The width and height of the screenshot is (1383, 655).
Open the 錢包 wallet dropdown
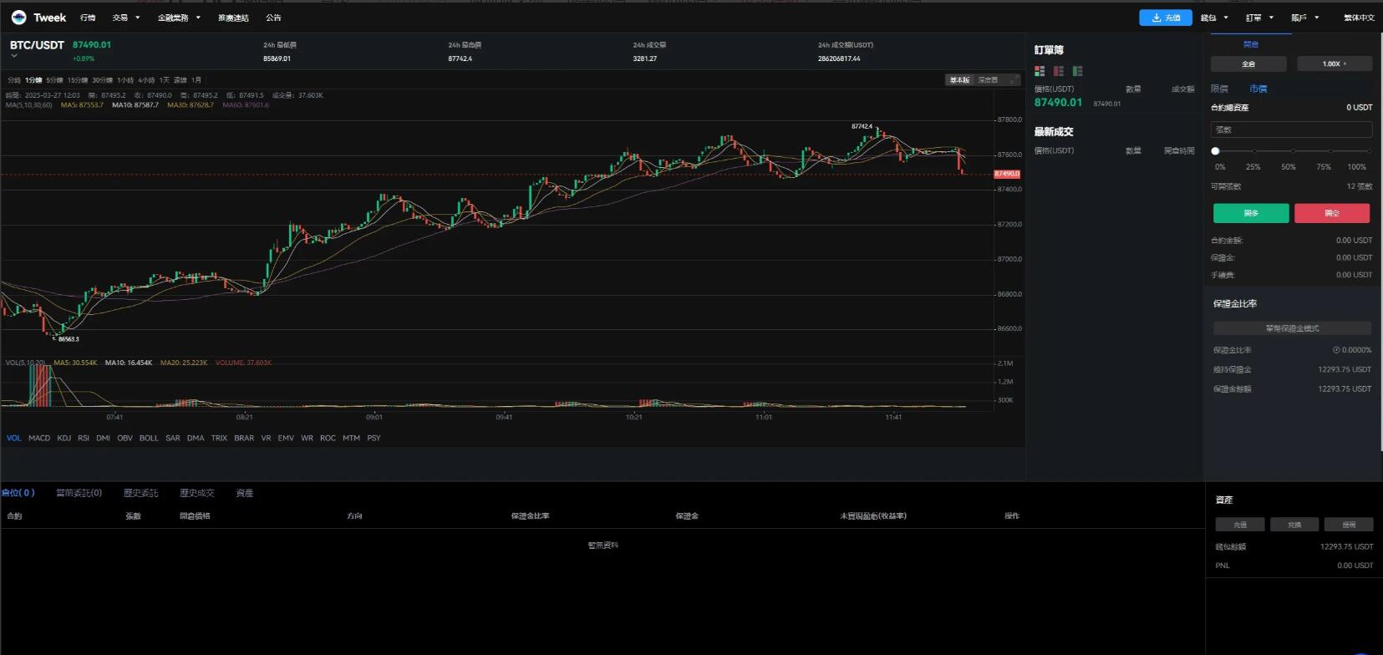(1214, 18)
